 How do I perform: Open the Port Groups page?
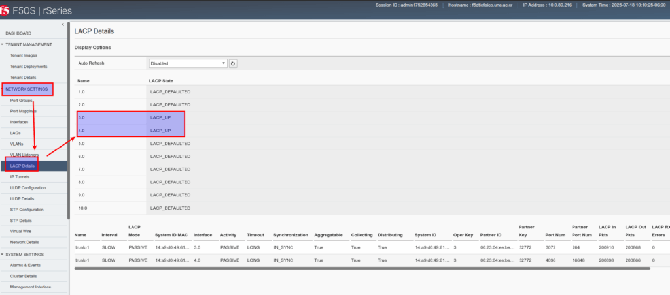[x=22, y=100]
